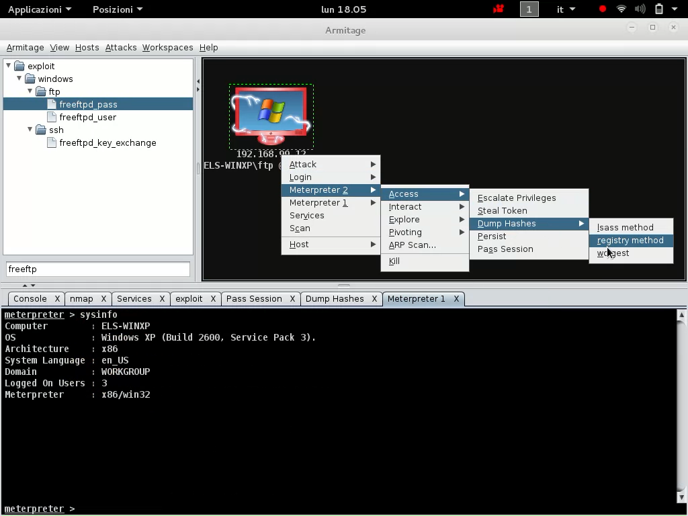
Task: Click the module search field containing freeftp
Action: tap(98, 269)
